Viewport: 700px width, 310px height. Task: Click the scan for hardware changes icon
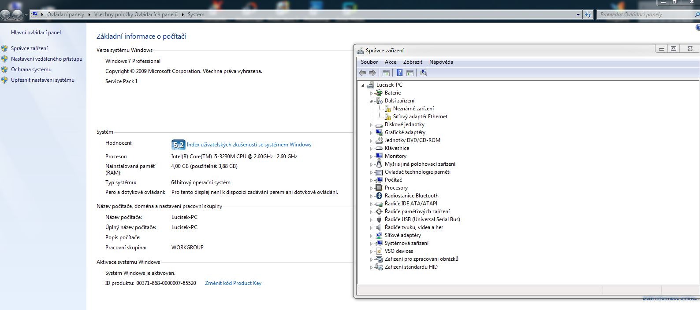coord(424,73)
